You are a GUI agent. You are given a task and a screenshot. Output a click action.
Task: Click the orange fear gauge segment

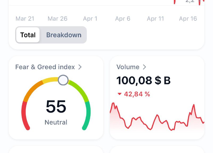32,90
